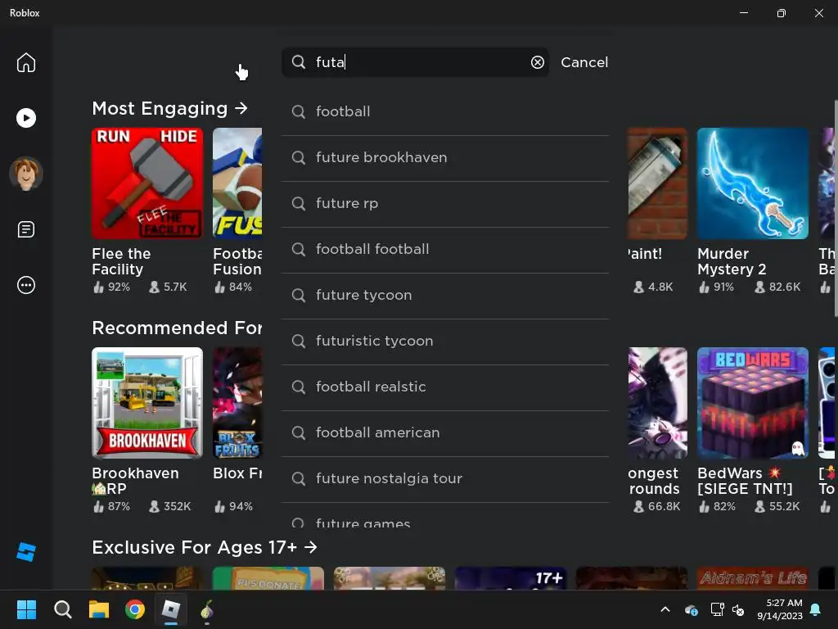Open the Football Fusion game thumbnail
Image resolution: width=838 pixels, height=629 pixels.
tap(237, 183)
